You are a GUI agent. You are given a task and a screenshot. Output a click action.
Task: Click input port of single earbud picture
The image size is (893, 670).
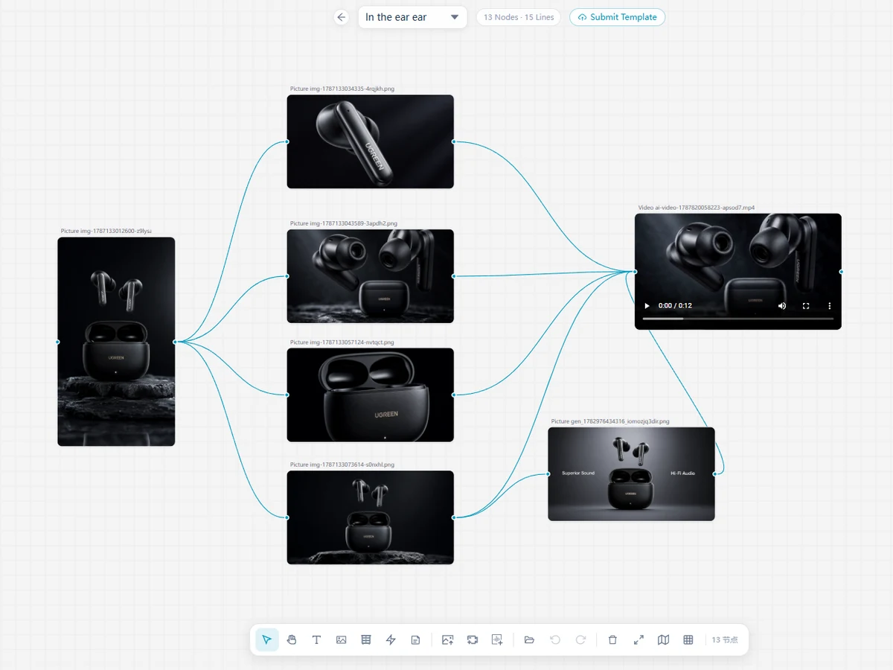[287, 141]
